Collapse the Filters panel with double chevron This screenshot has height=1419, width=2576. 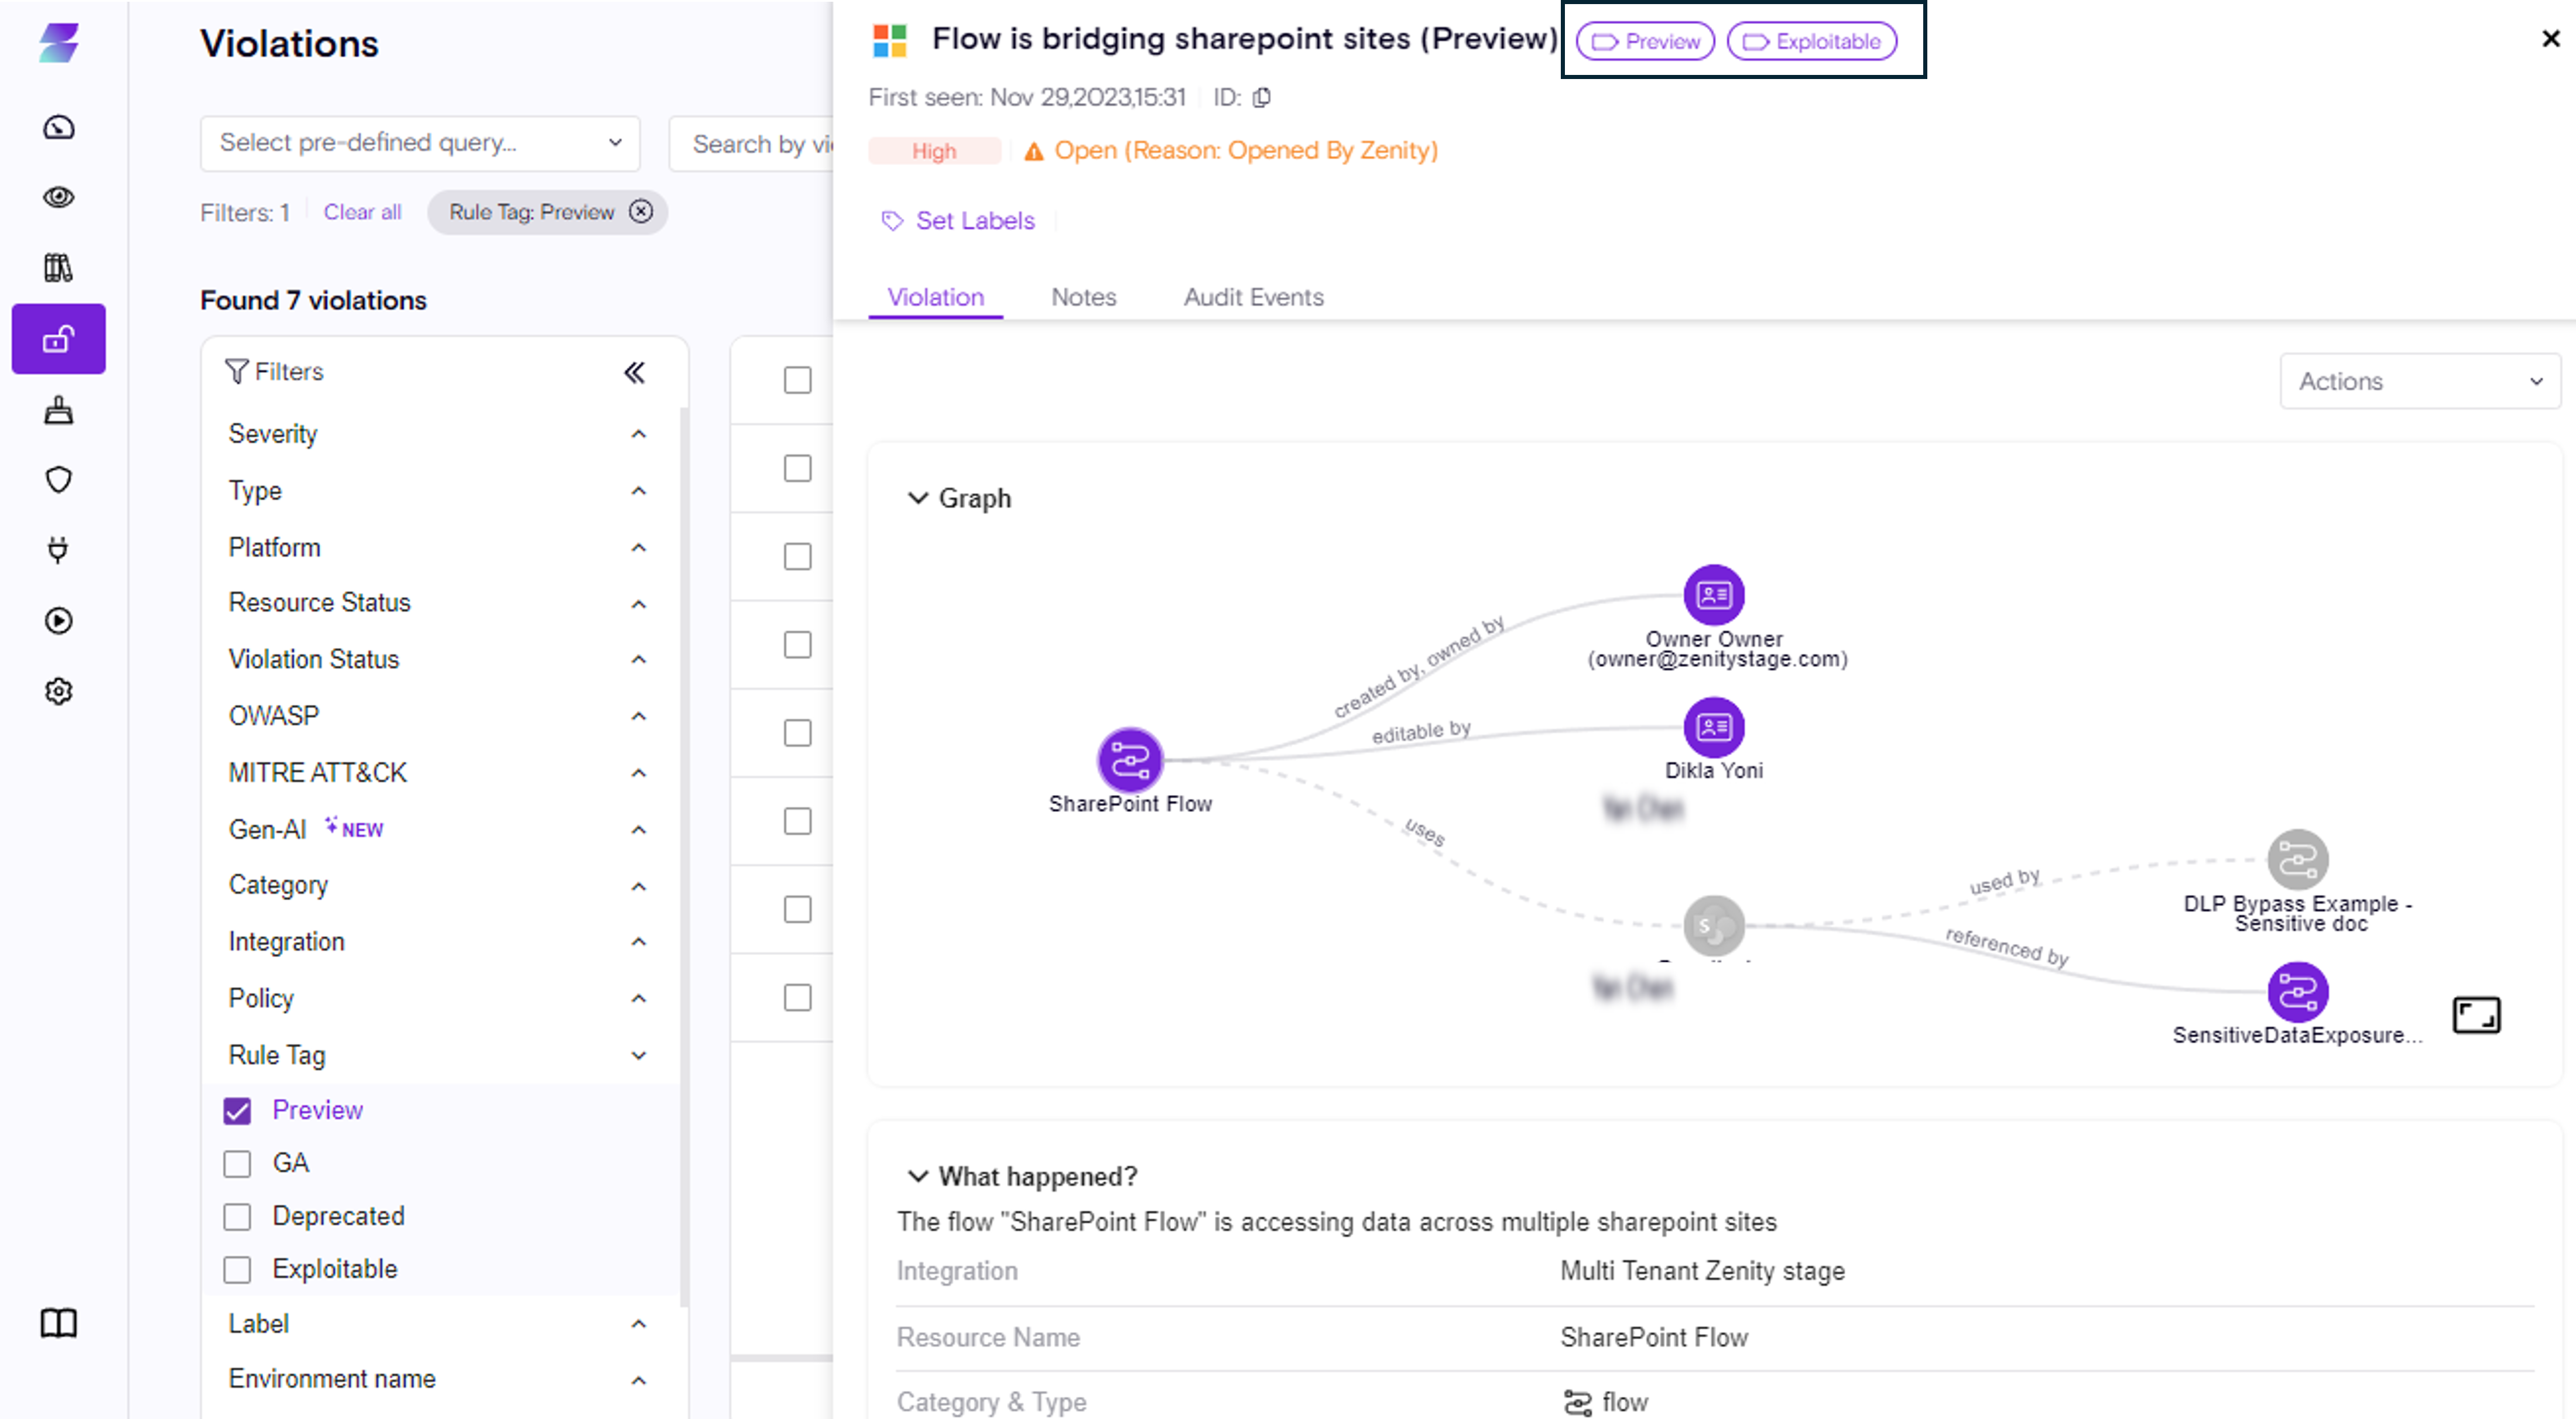(635, 372)
